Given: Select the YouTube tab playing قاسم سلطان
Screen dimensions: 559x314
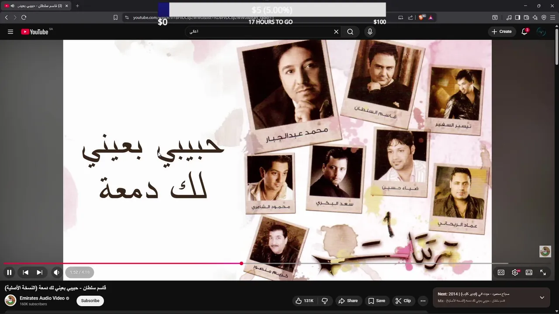Looking at the screenshot, I should coord(37,6).
